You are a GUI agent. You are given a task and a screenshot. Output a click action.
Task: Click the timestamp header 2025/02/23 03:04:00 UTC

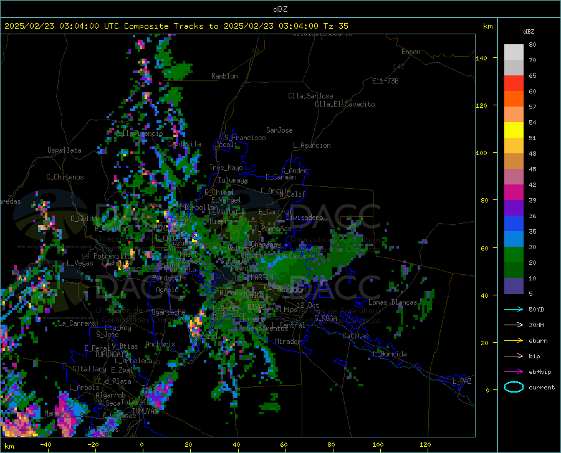tap(62, 26)
